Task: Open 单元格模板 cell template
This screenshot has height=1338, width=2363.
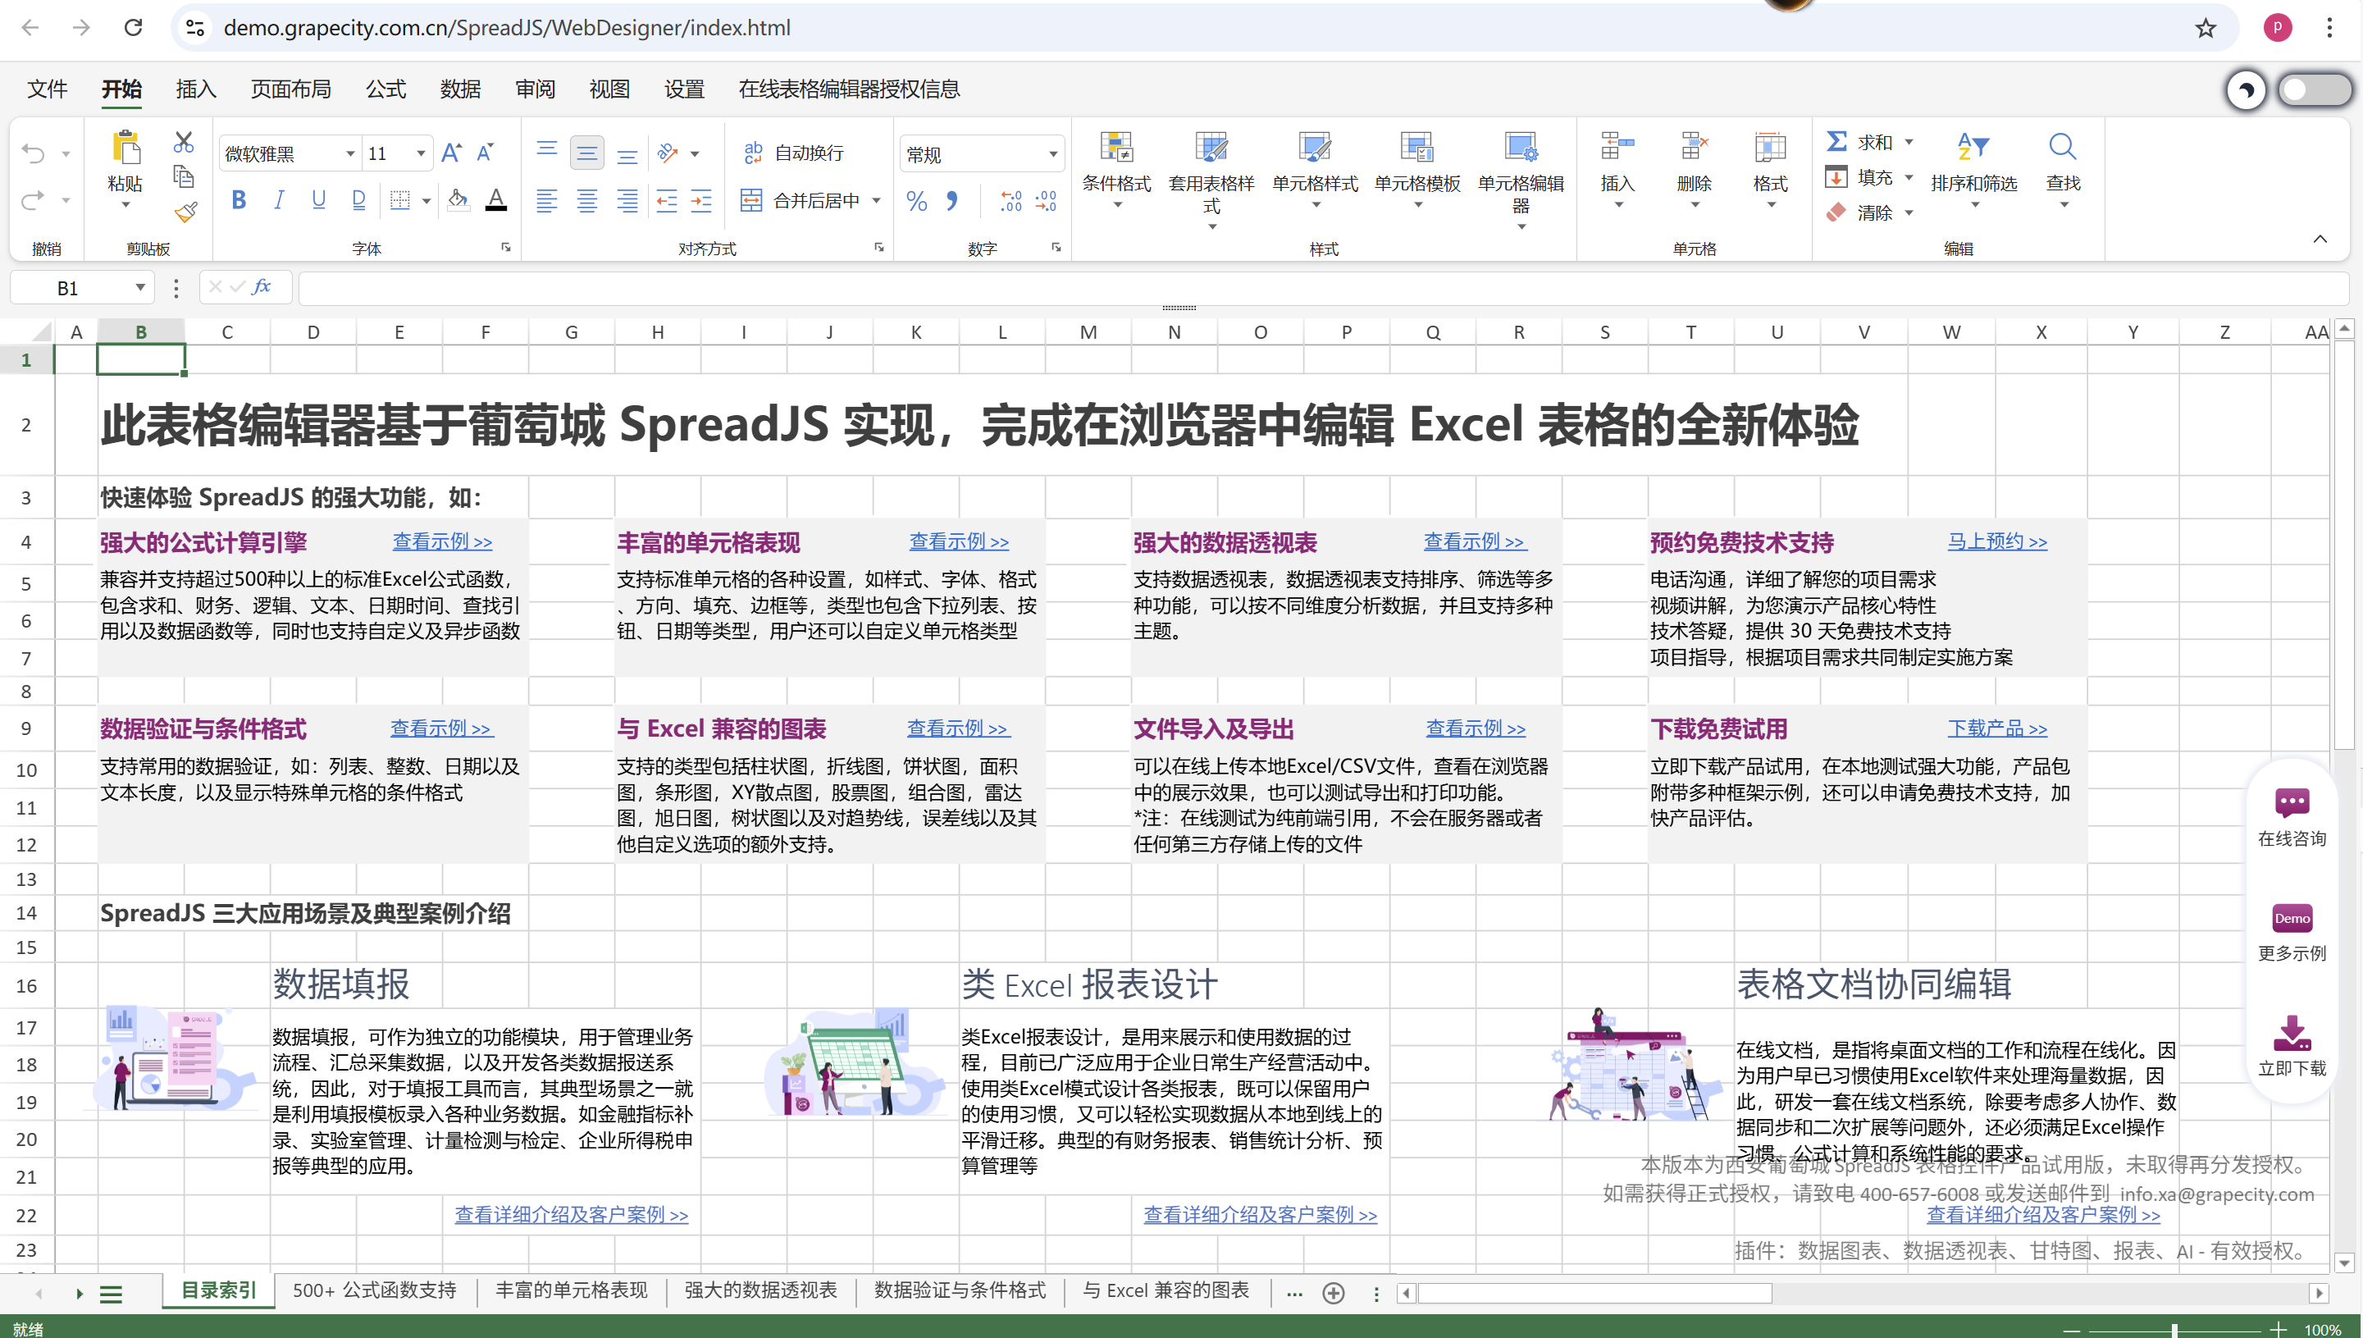Action: pos(1417,170)
